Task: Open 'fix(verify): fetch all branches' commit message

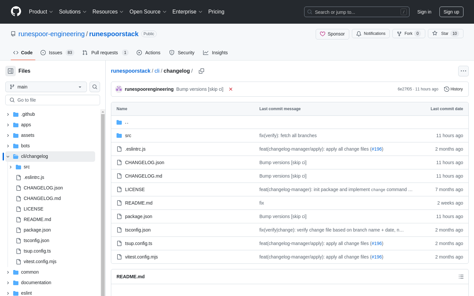Action: tap(288, 136)
